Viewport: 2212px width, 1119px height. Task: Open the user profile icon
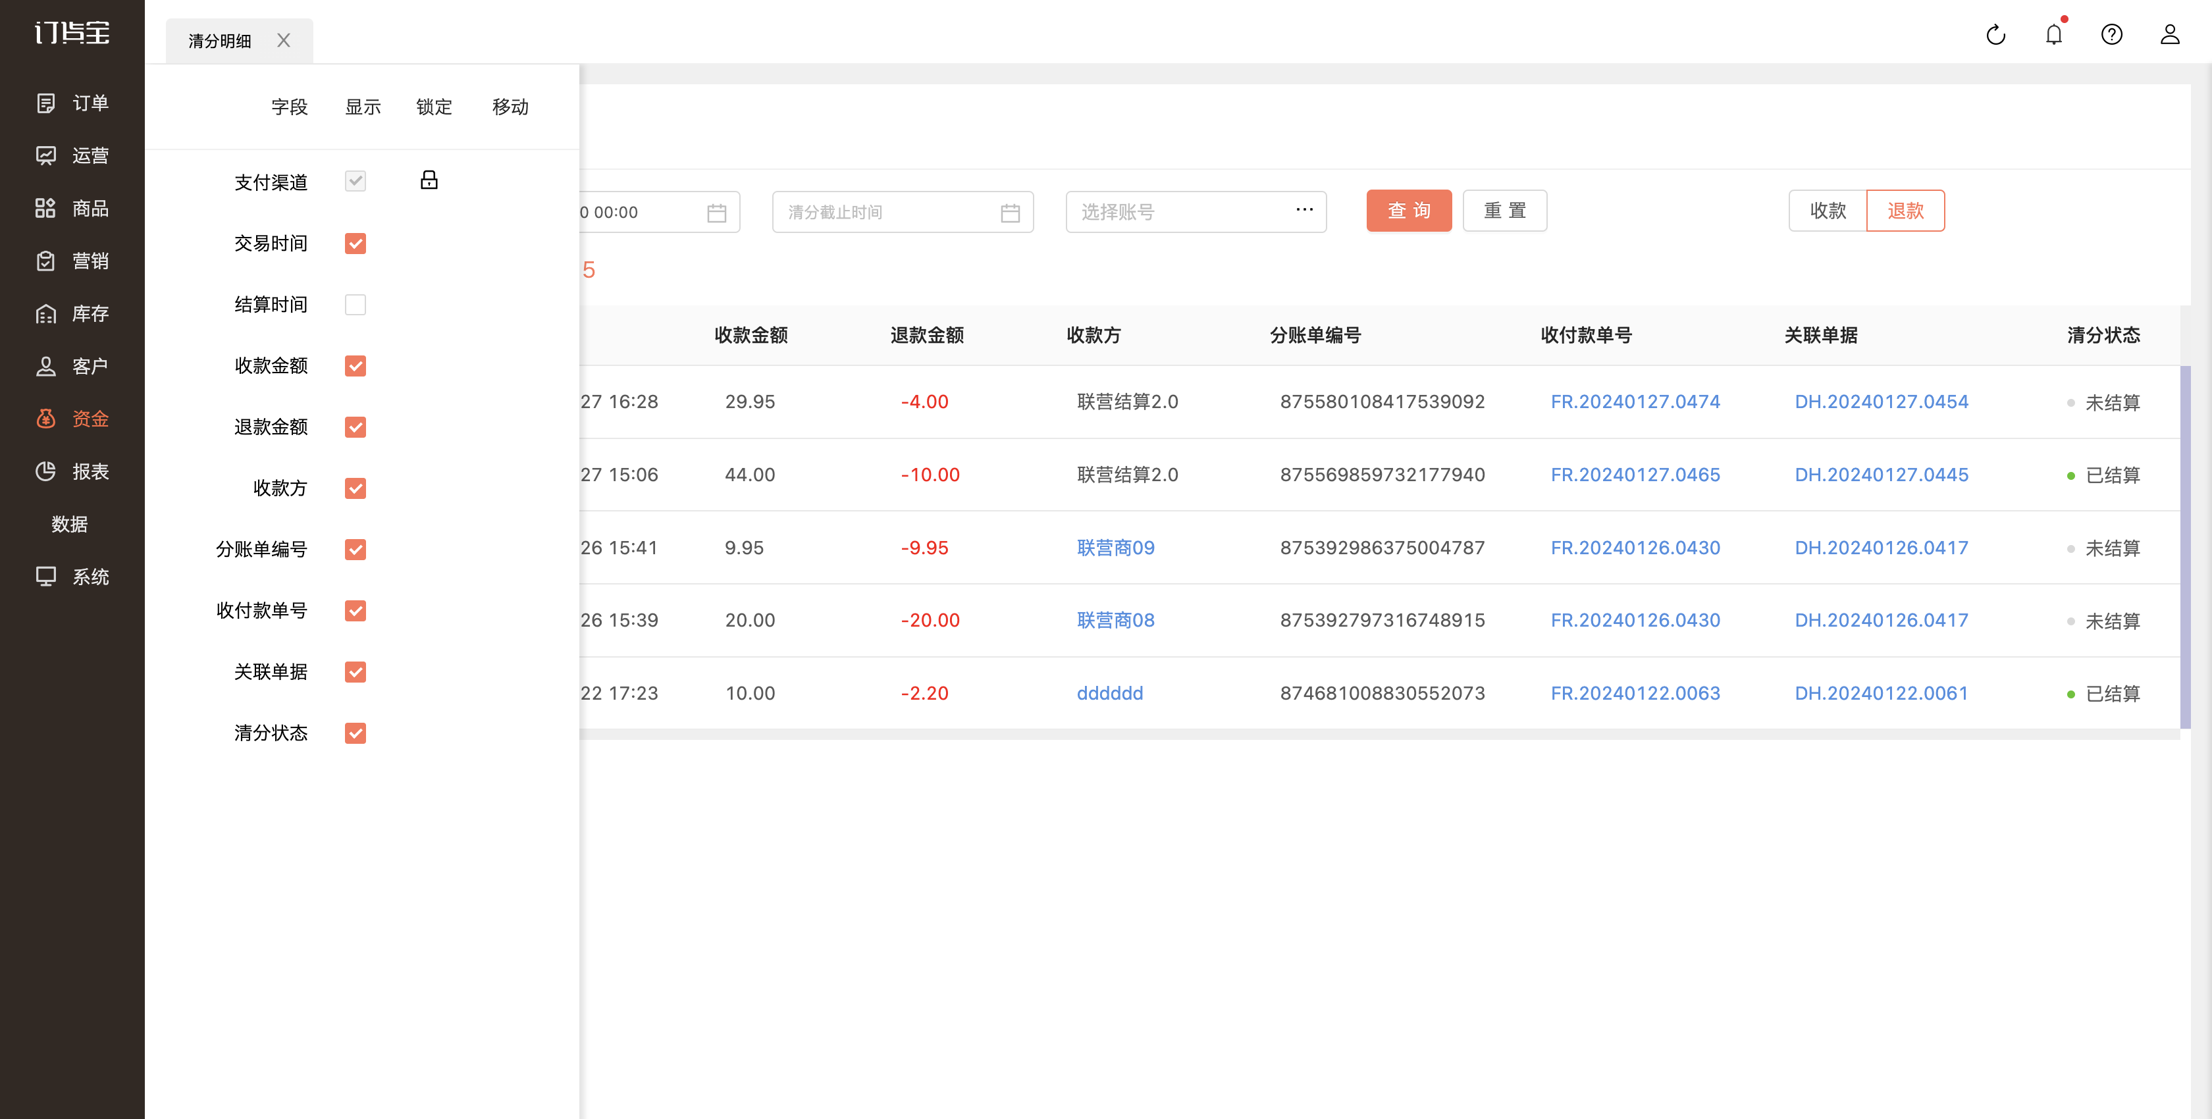pos(2170,34)
